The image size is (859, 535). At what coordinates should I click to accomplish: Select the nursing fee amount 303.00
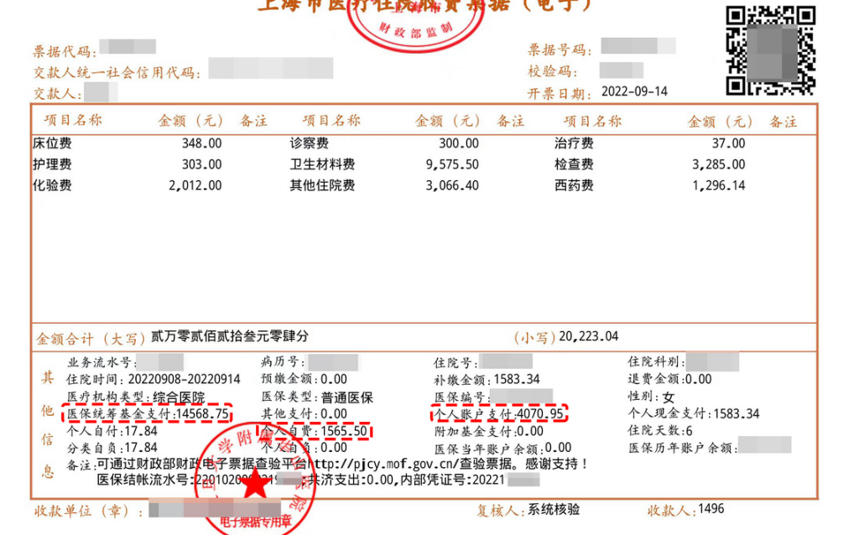click(x=201, y=164)
